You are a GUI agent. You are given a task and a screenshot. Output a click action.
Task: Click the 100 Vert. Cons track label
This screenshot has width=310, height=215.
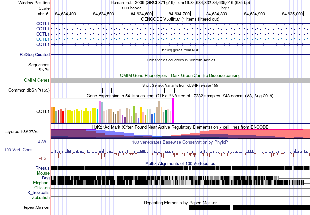point(18,150)
